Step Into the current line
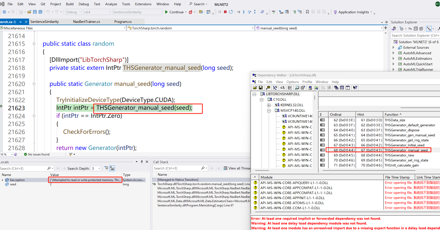The height and width of the screenshot is (230, 440). click(x=244, y=12)
